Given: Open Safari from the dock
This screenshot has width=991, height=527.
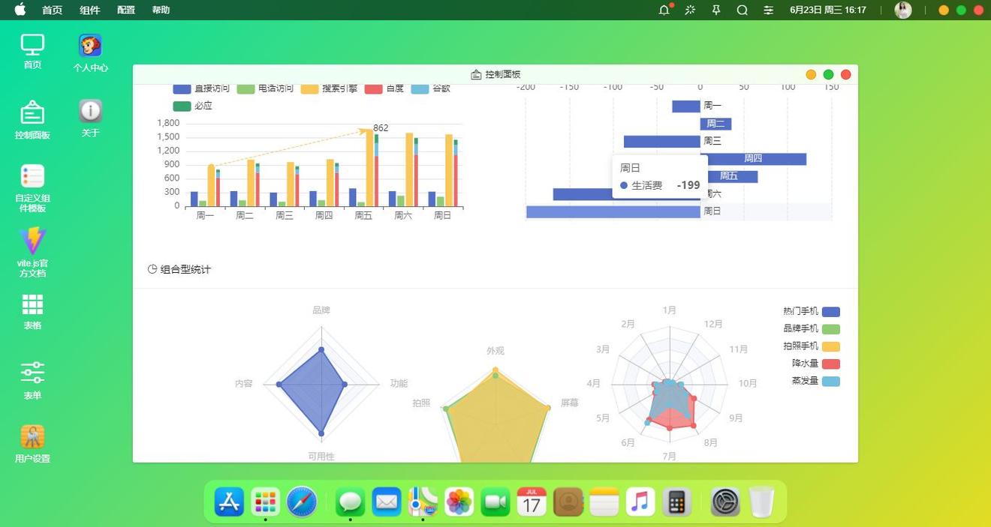Looking at the screenshot, I should click(302, 502).
